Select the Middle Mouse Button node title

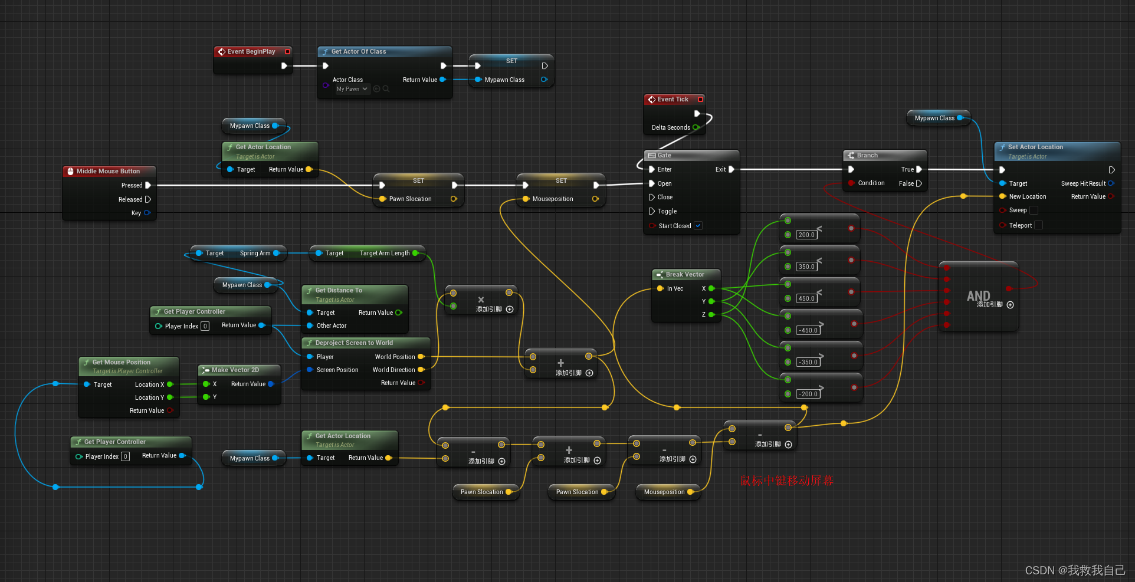[x=108, y=171]
